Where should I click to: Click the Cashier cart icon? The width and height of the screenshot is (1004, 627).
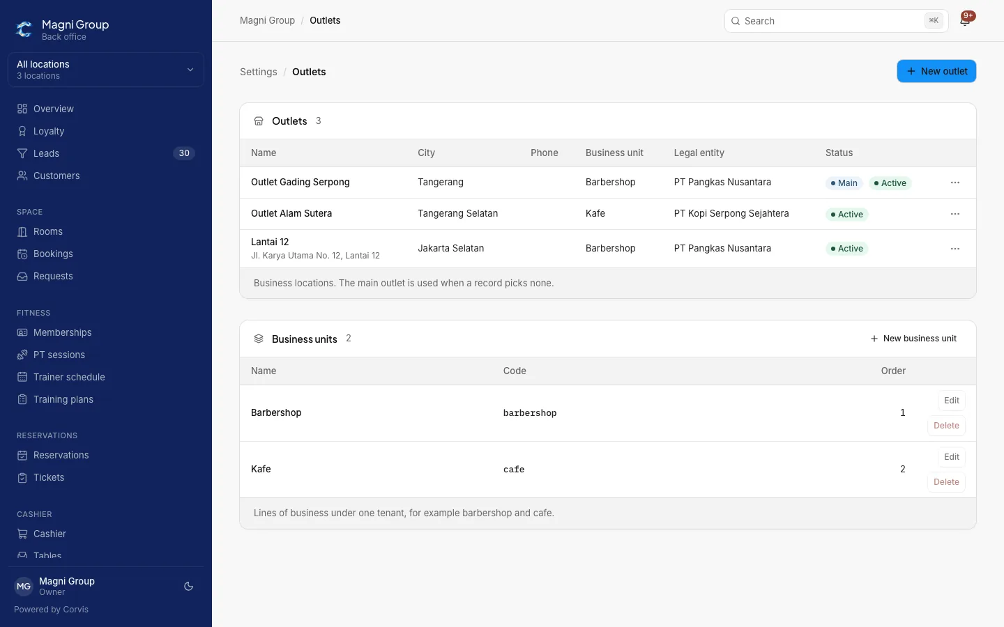click(x=22, y=534)
